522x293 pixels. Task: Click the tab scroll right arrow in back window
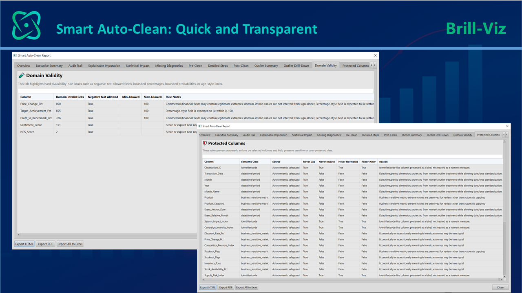(x=375, y=65)
